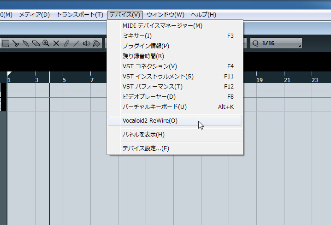Click ruler bar 7 marker
The image size is (331, 225).
[x=92, y=80]
